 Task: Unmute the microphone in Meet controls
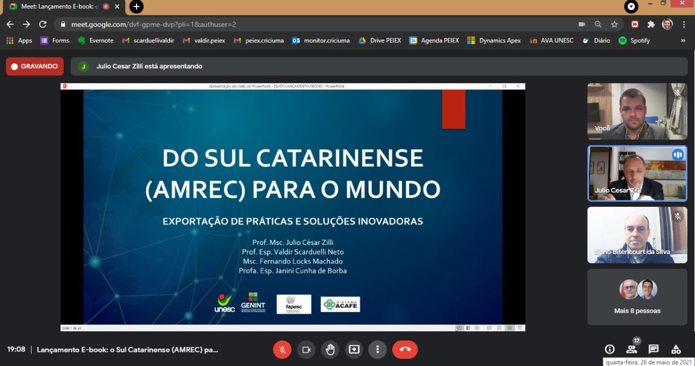[x=282, y=350]
